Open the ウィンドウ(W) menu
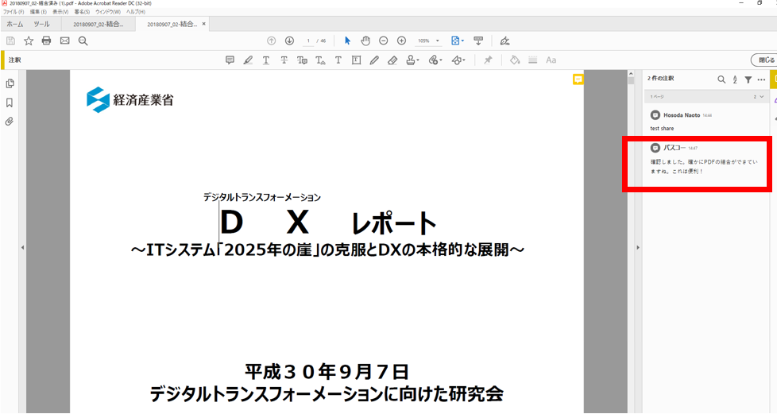Screen dimensions: 777x414 point(108,12)
